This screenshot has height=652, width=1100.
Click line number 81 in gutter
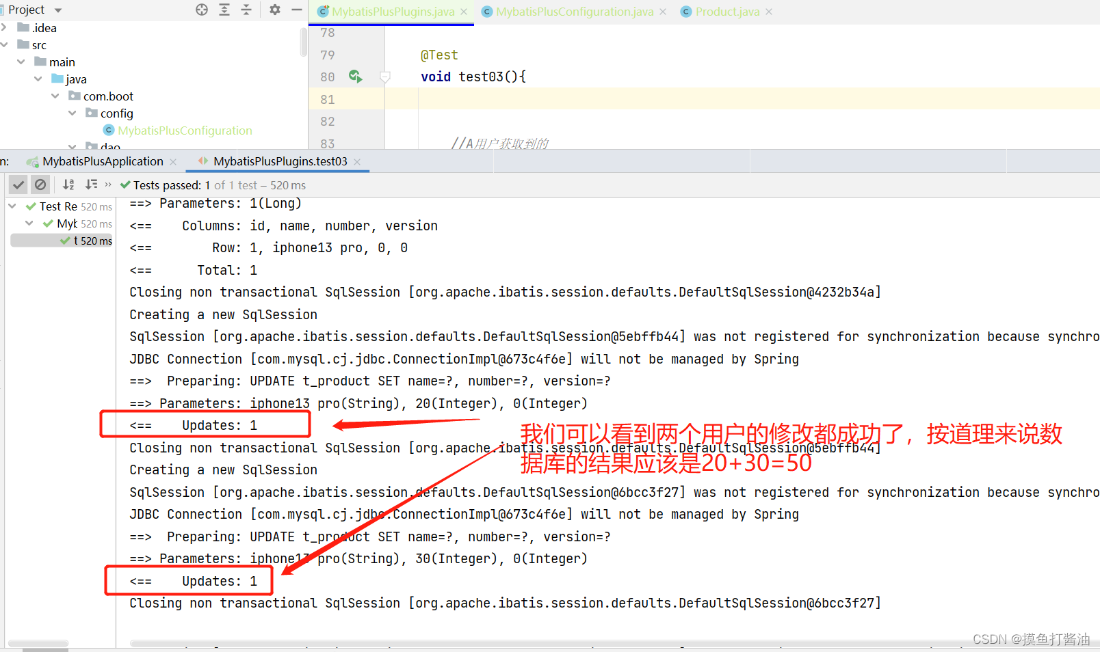328,99
